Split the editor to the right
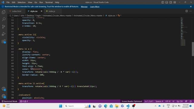Image resolution: width=194 pixels, height=109 pixels. point(186,11)
